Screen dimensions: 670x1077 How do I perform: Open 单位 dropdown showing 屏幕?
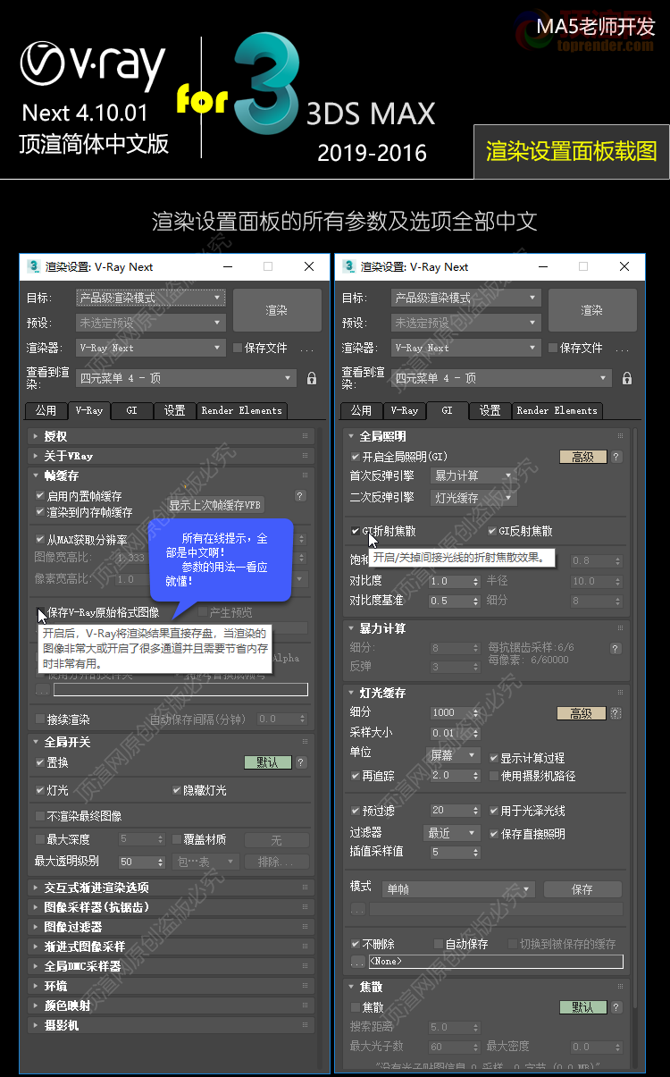[455, 754]
